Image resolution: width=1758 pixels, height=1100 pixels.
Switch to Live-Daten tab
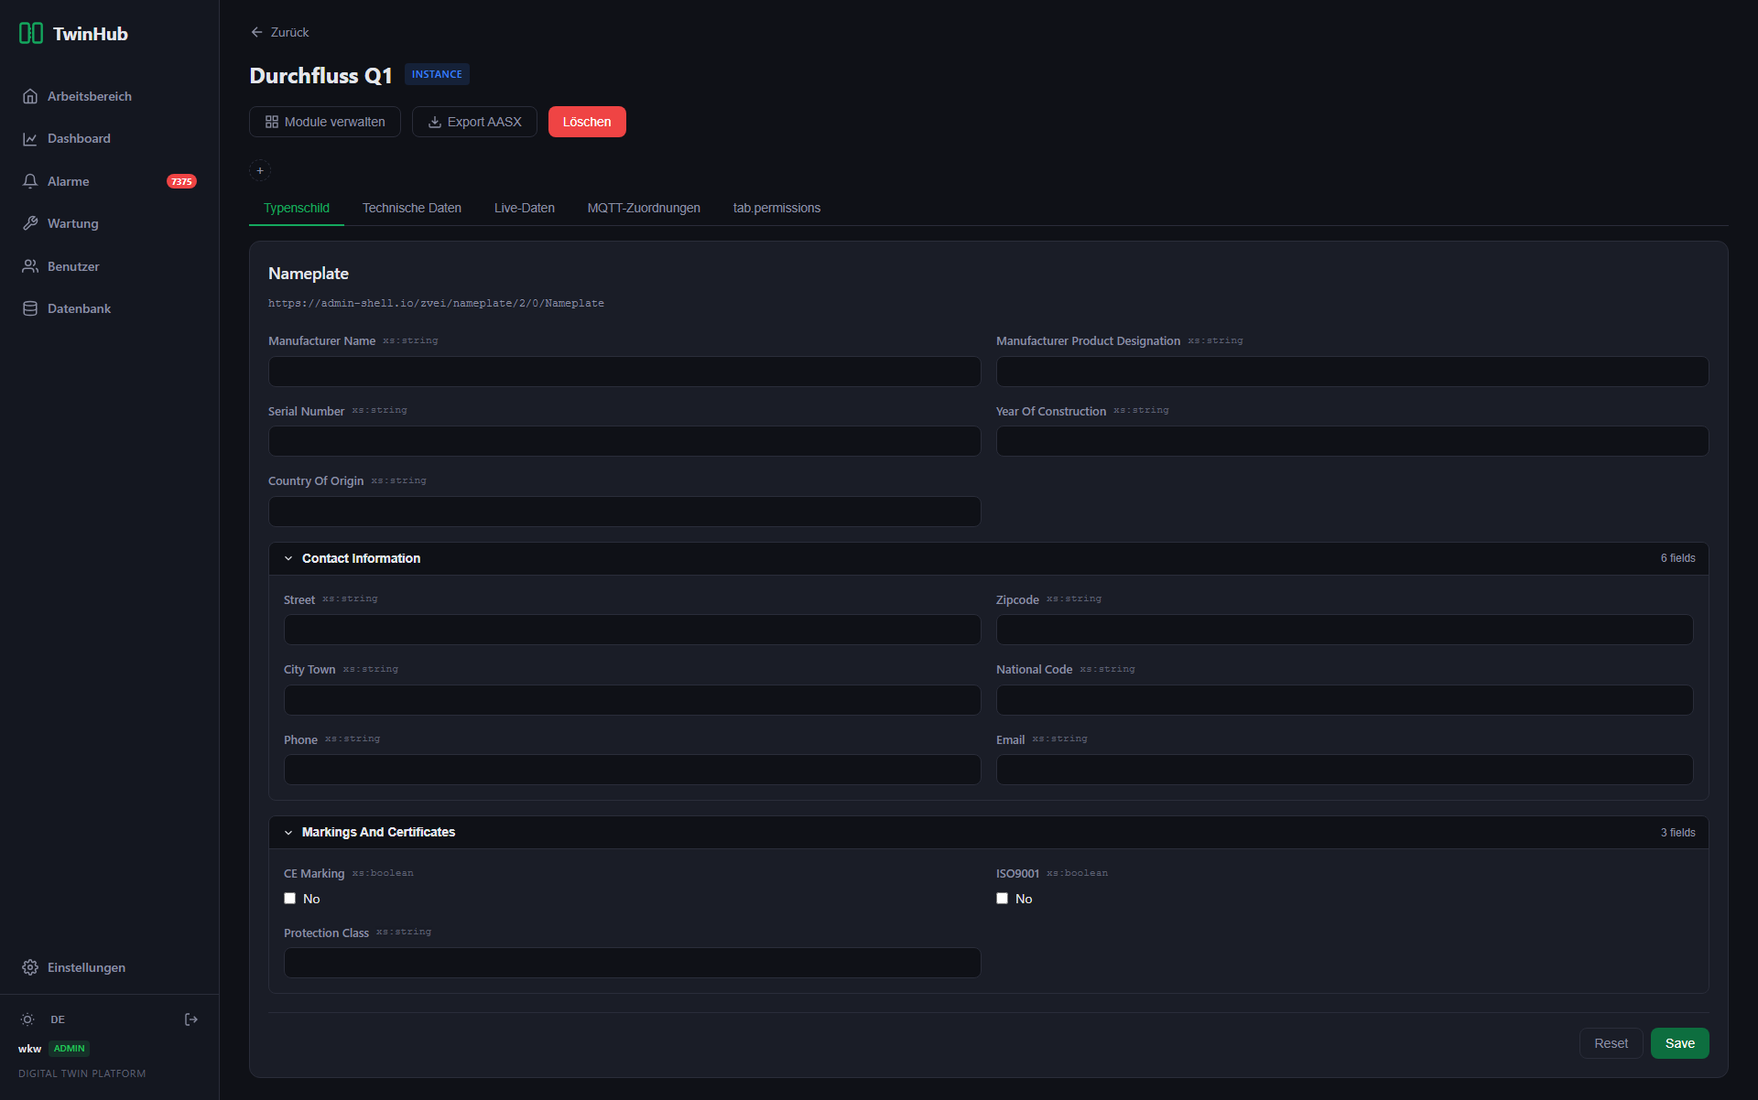525,208
